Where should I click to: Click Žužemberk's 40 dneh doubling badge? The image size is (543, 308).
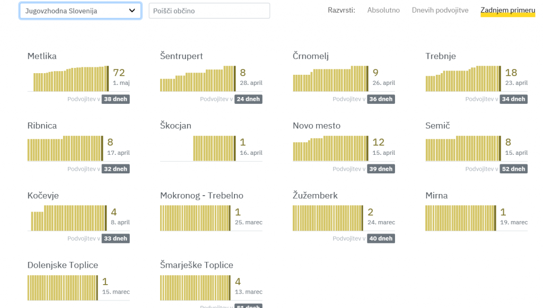pos(381,239)
